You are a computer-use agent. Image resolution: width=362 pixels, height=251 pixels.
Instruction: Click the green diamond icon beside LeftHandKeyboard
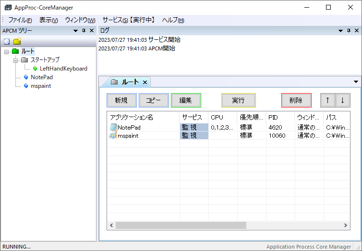(x=35, y=69)
